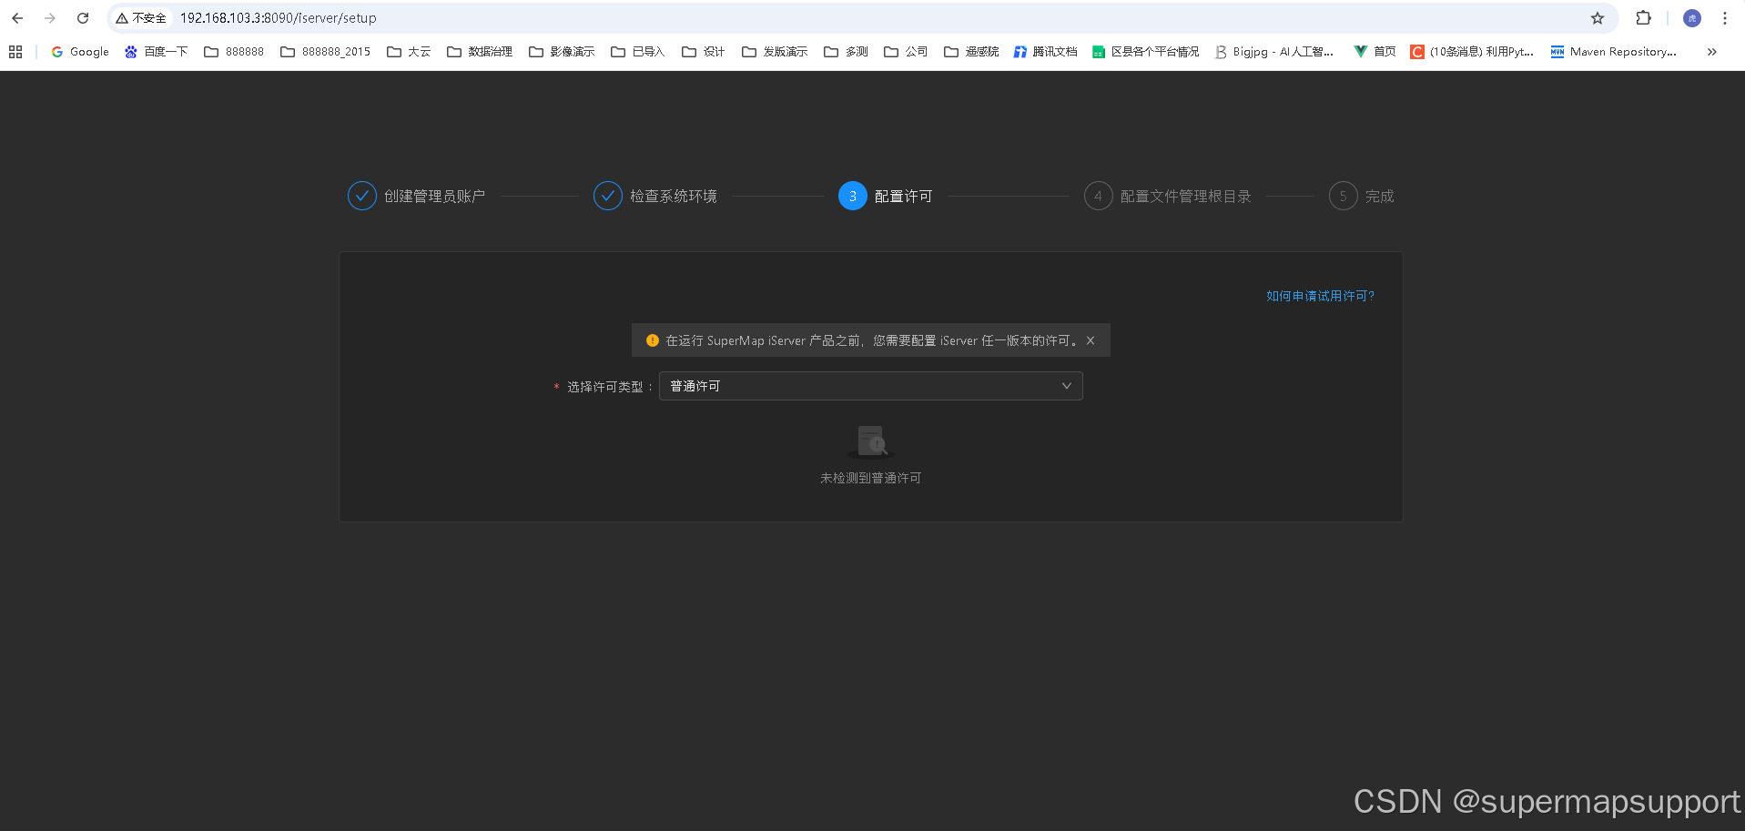The height and width of the screenshot is (831, 1745).
Task: Reload the page using the refresh icon
Action: coord(82,17)
